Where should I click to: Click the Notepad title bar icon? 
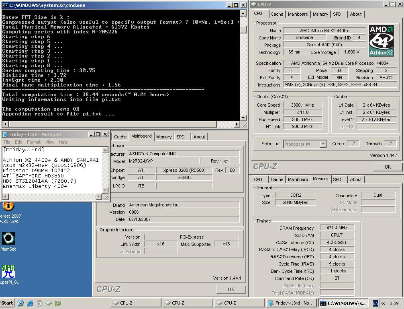(x=5, y=134)
